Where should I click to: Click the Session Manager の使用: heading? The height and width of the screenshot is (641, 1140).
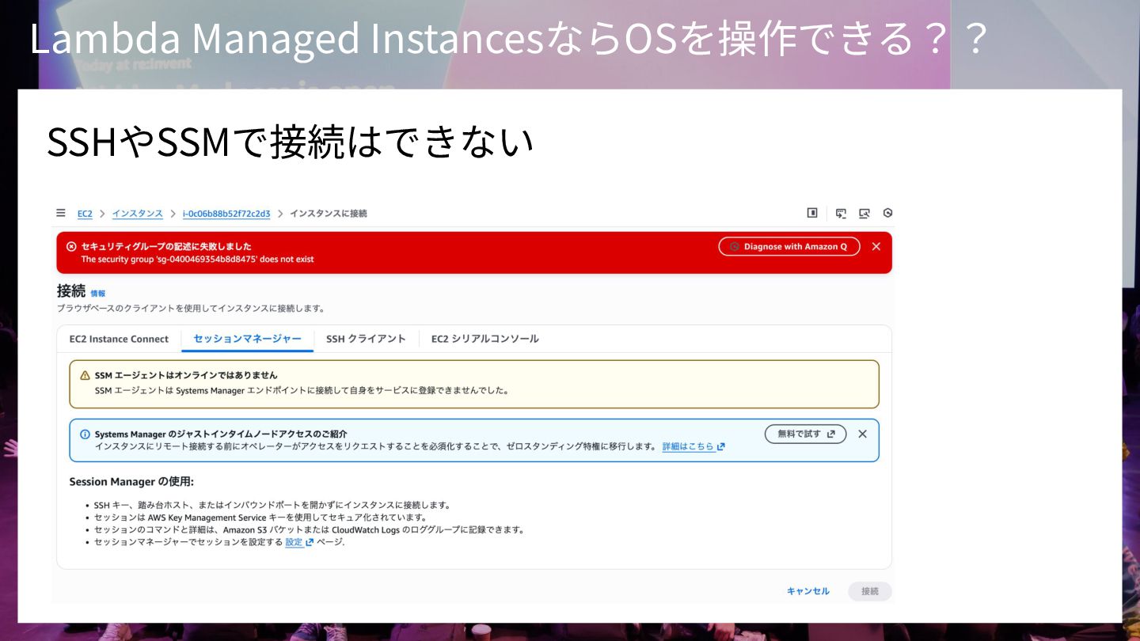[x=131, y=481]
